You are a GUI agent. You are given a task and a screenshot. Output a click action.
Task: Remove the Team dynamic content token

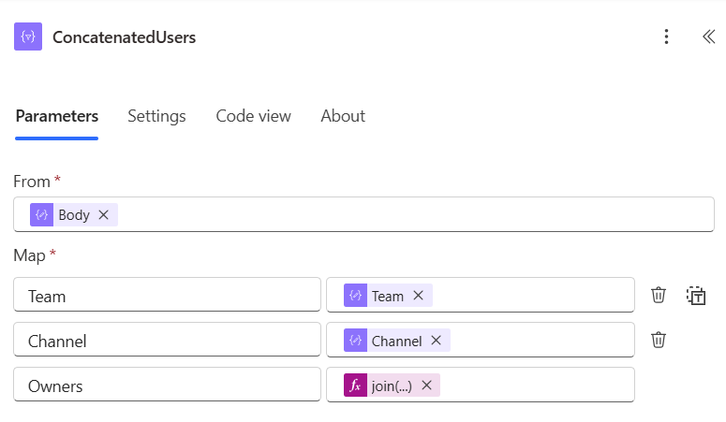click(418, 296)
